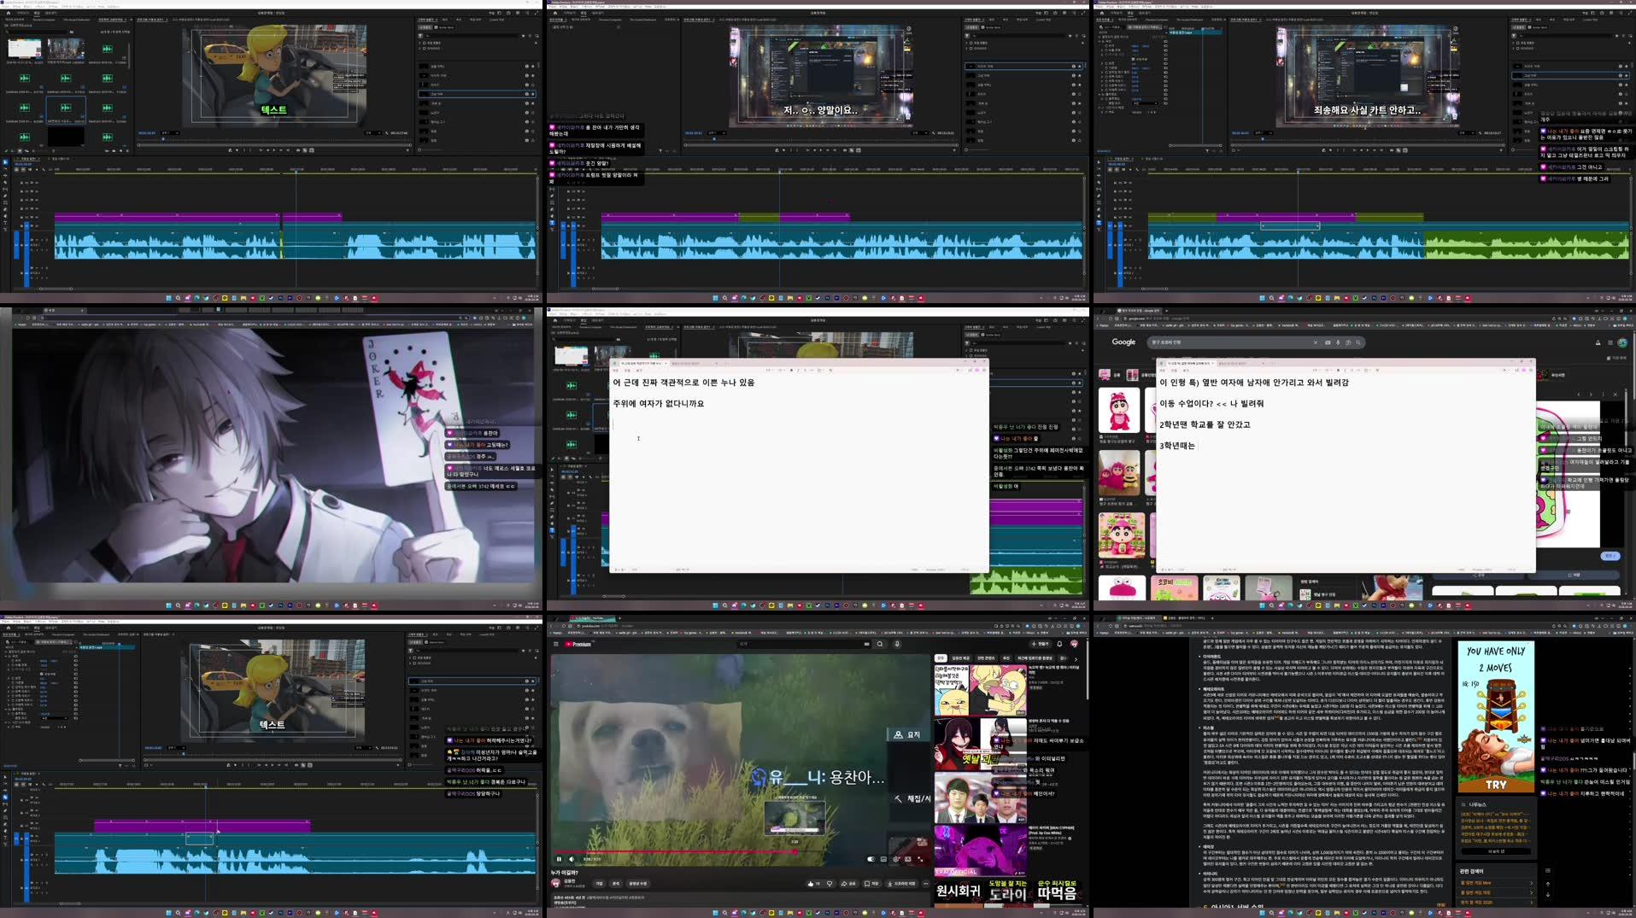This screenshot has height=918, width=1636.
Task: Open Google image preview more-options menu
Action: pos(1603,395)
